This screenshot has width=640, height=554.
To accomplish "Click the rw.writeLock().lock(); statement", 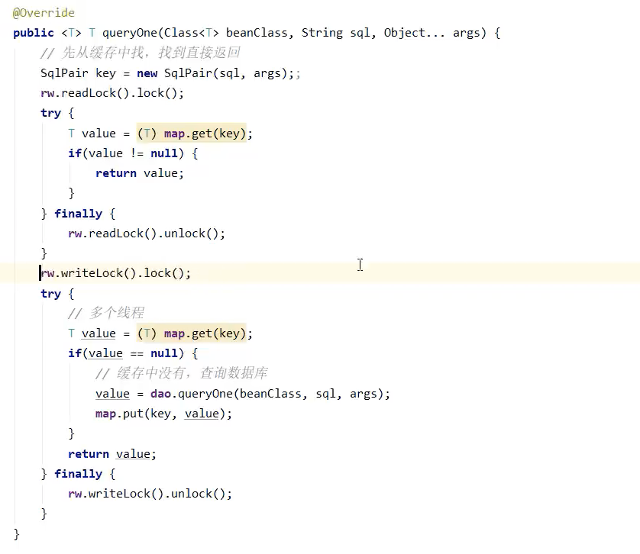I will tap(115, 273).
